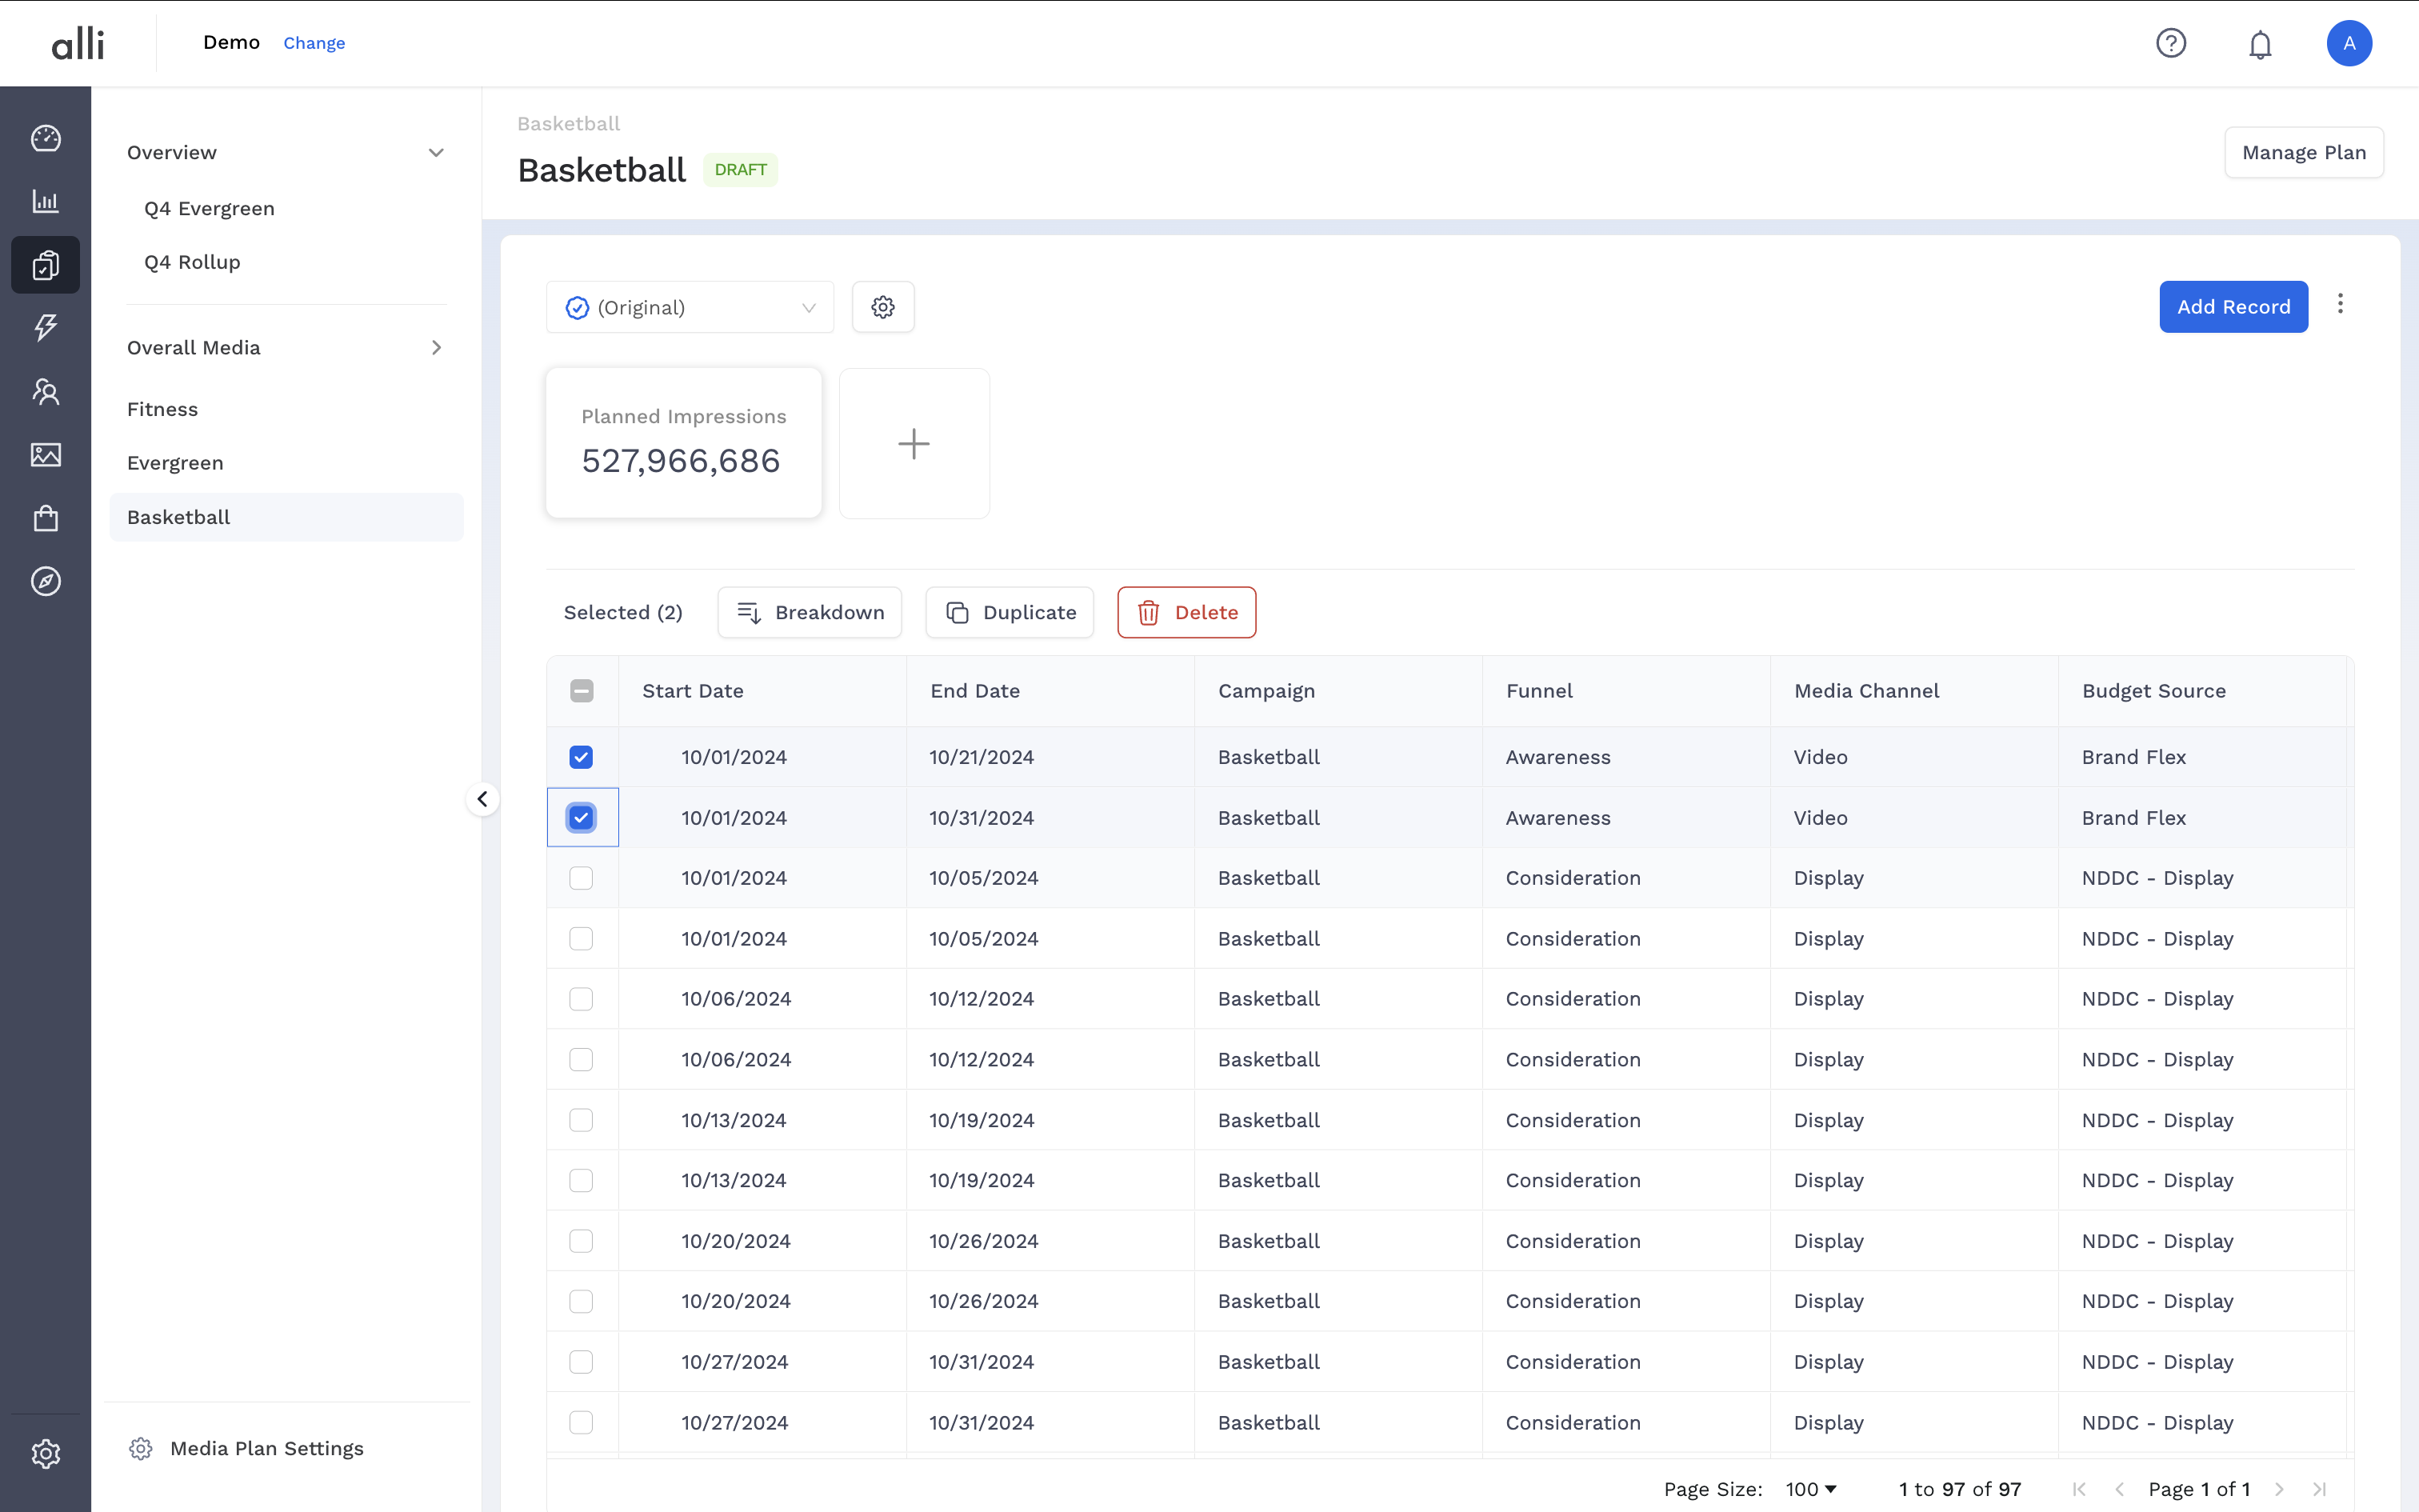Open the dashboard gauge icon in sidebar
The image size is (2419, 1512).
tap(46, 138)
